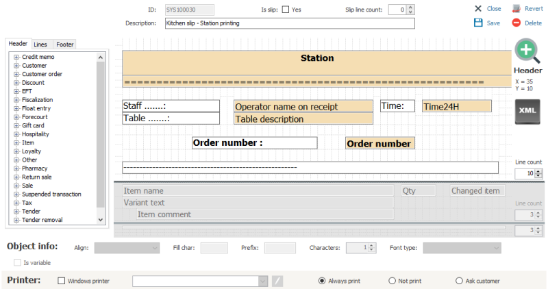Open the Align dropdown
Viewport: 548px width, 289px height.
tap(127, 248)
